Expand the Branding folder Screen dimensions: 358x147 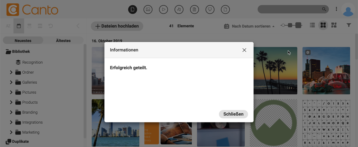tap(11, 112)
